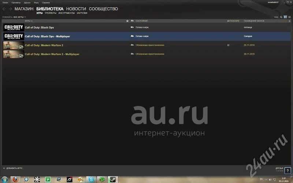Click '05.11.2010' last played date

click(249, 45)
